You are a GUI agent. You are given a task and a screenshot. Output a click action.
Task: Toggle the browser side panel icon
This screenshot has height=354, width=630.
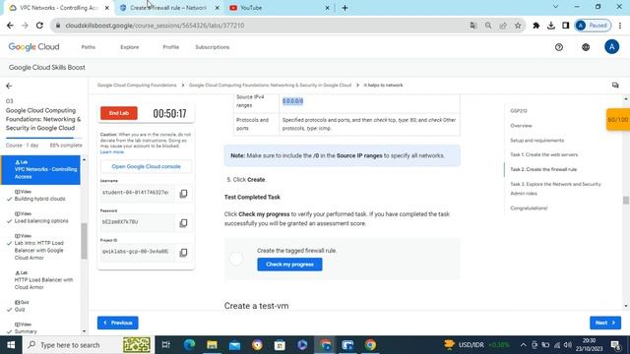point(566,26)
